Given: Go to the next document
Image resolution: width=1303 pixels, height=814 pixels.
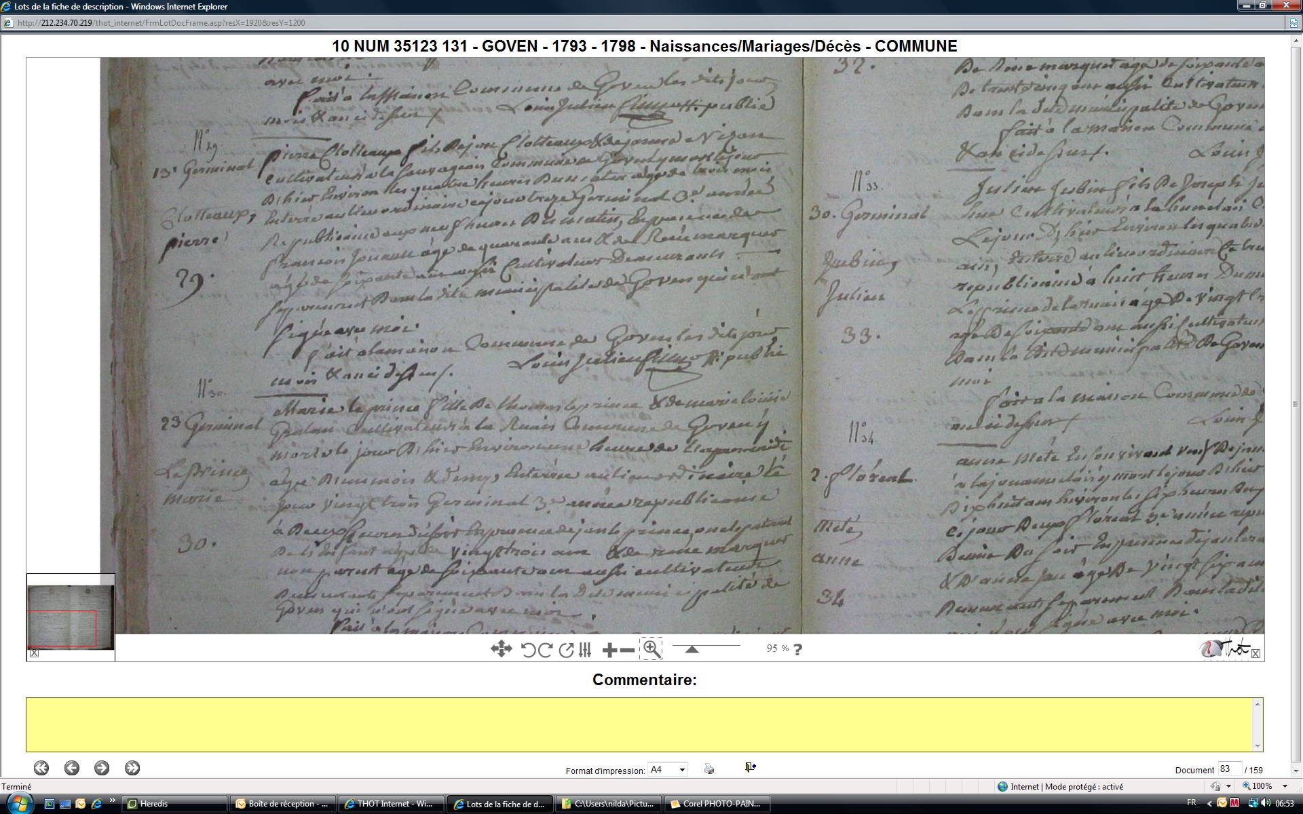Looking at the screenshot, I should [x=102, y=768].
